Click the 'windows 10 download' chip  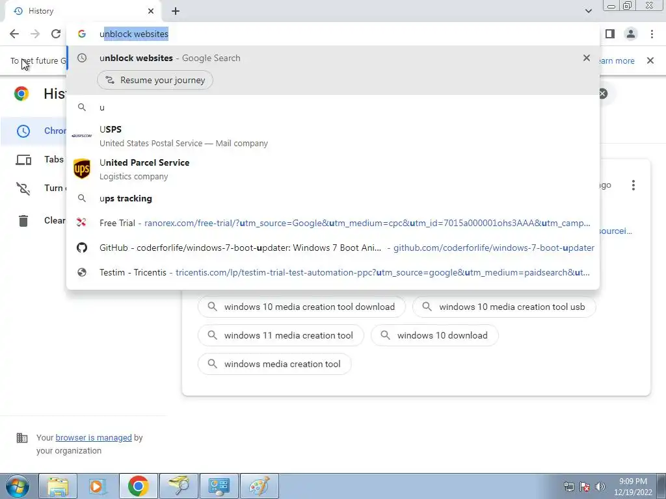[x=434, y=336]
